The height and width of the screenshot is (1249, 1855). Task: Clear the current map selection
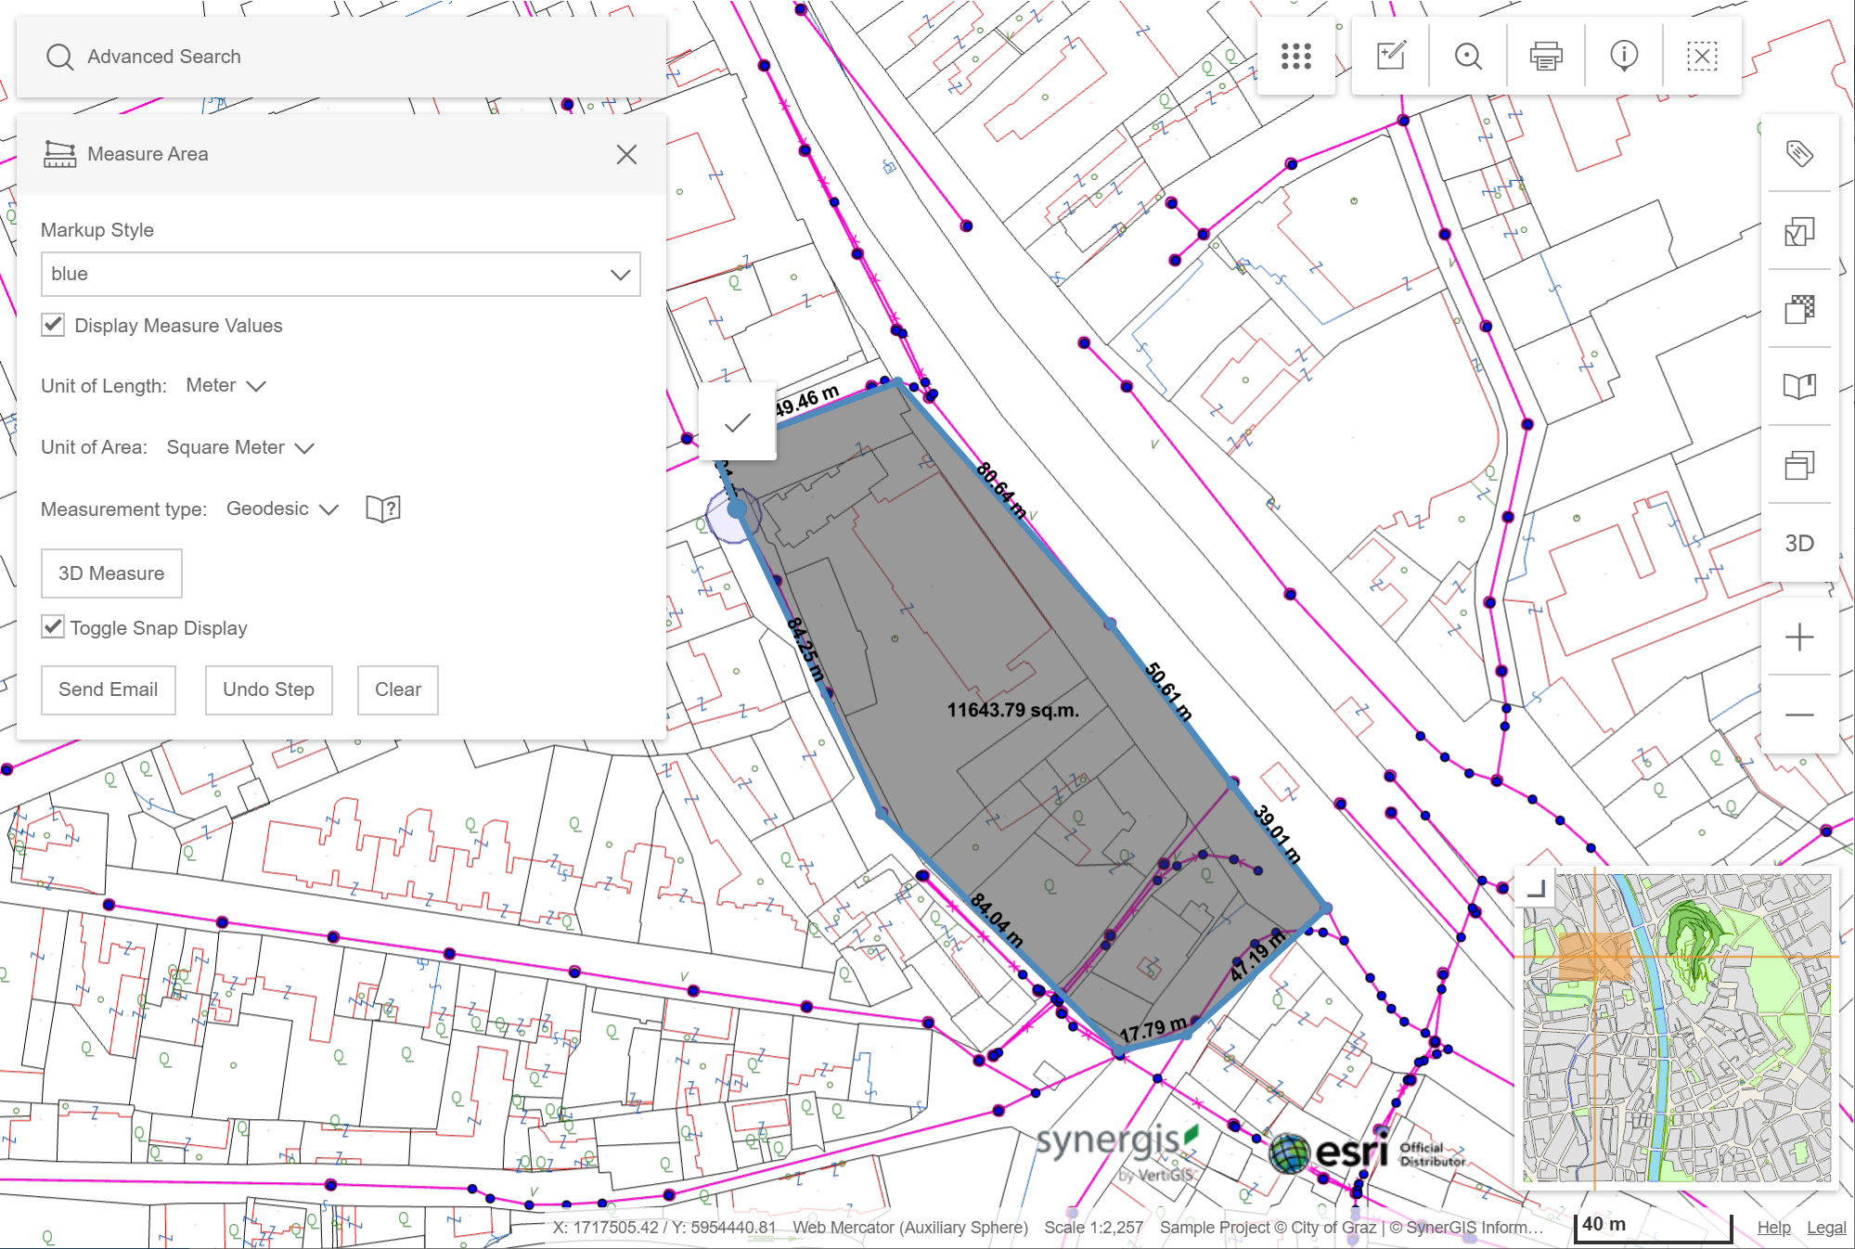pos(1701,56)
